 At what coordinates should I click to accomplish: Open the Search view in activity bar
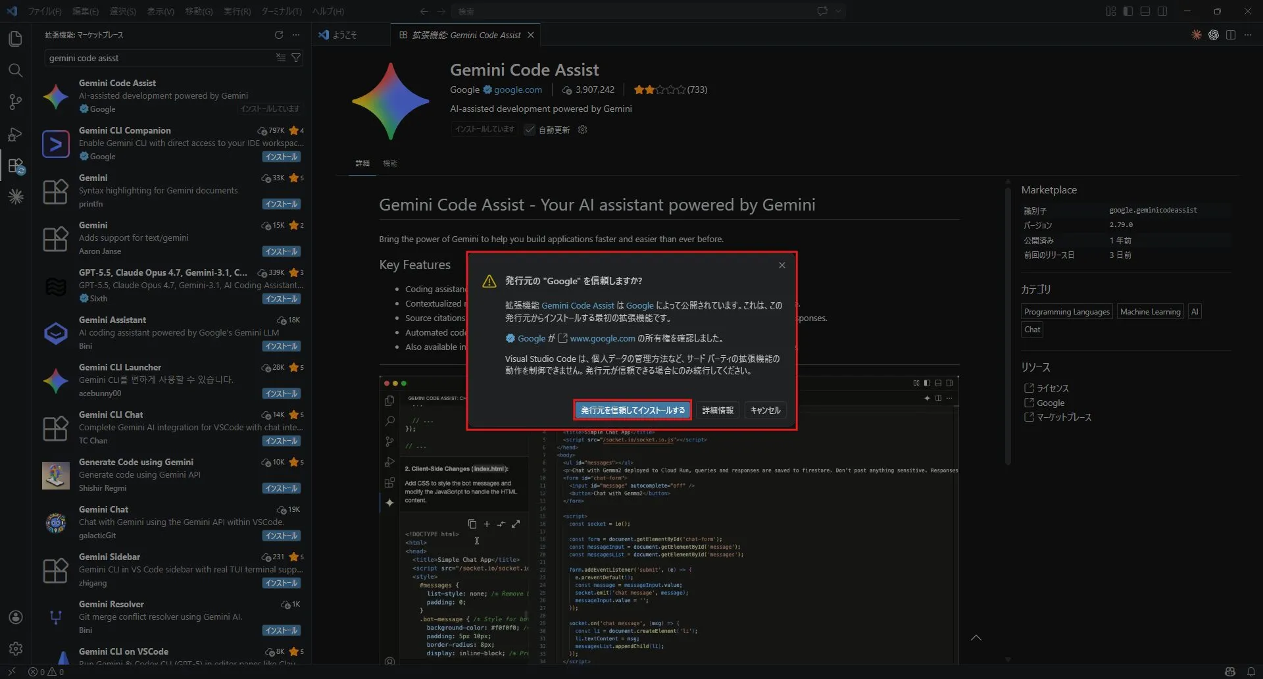click(16, 70)
